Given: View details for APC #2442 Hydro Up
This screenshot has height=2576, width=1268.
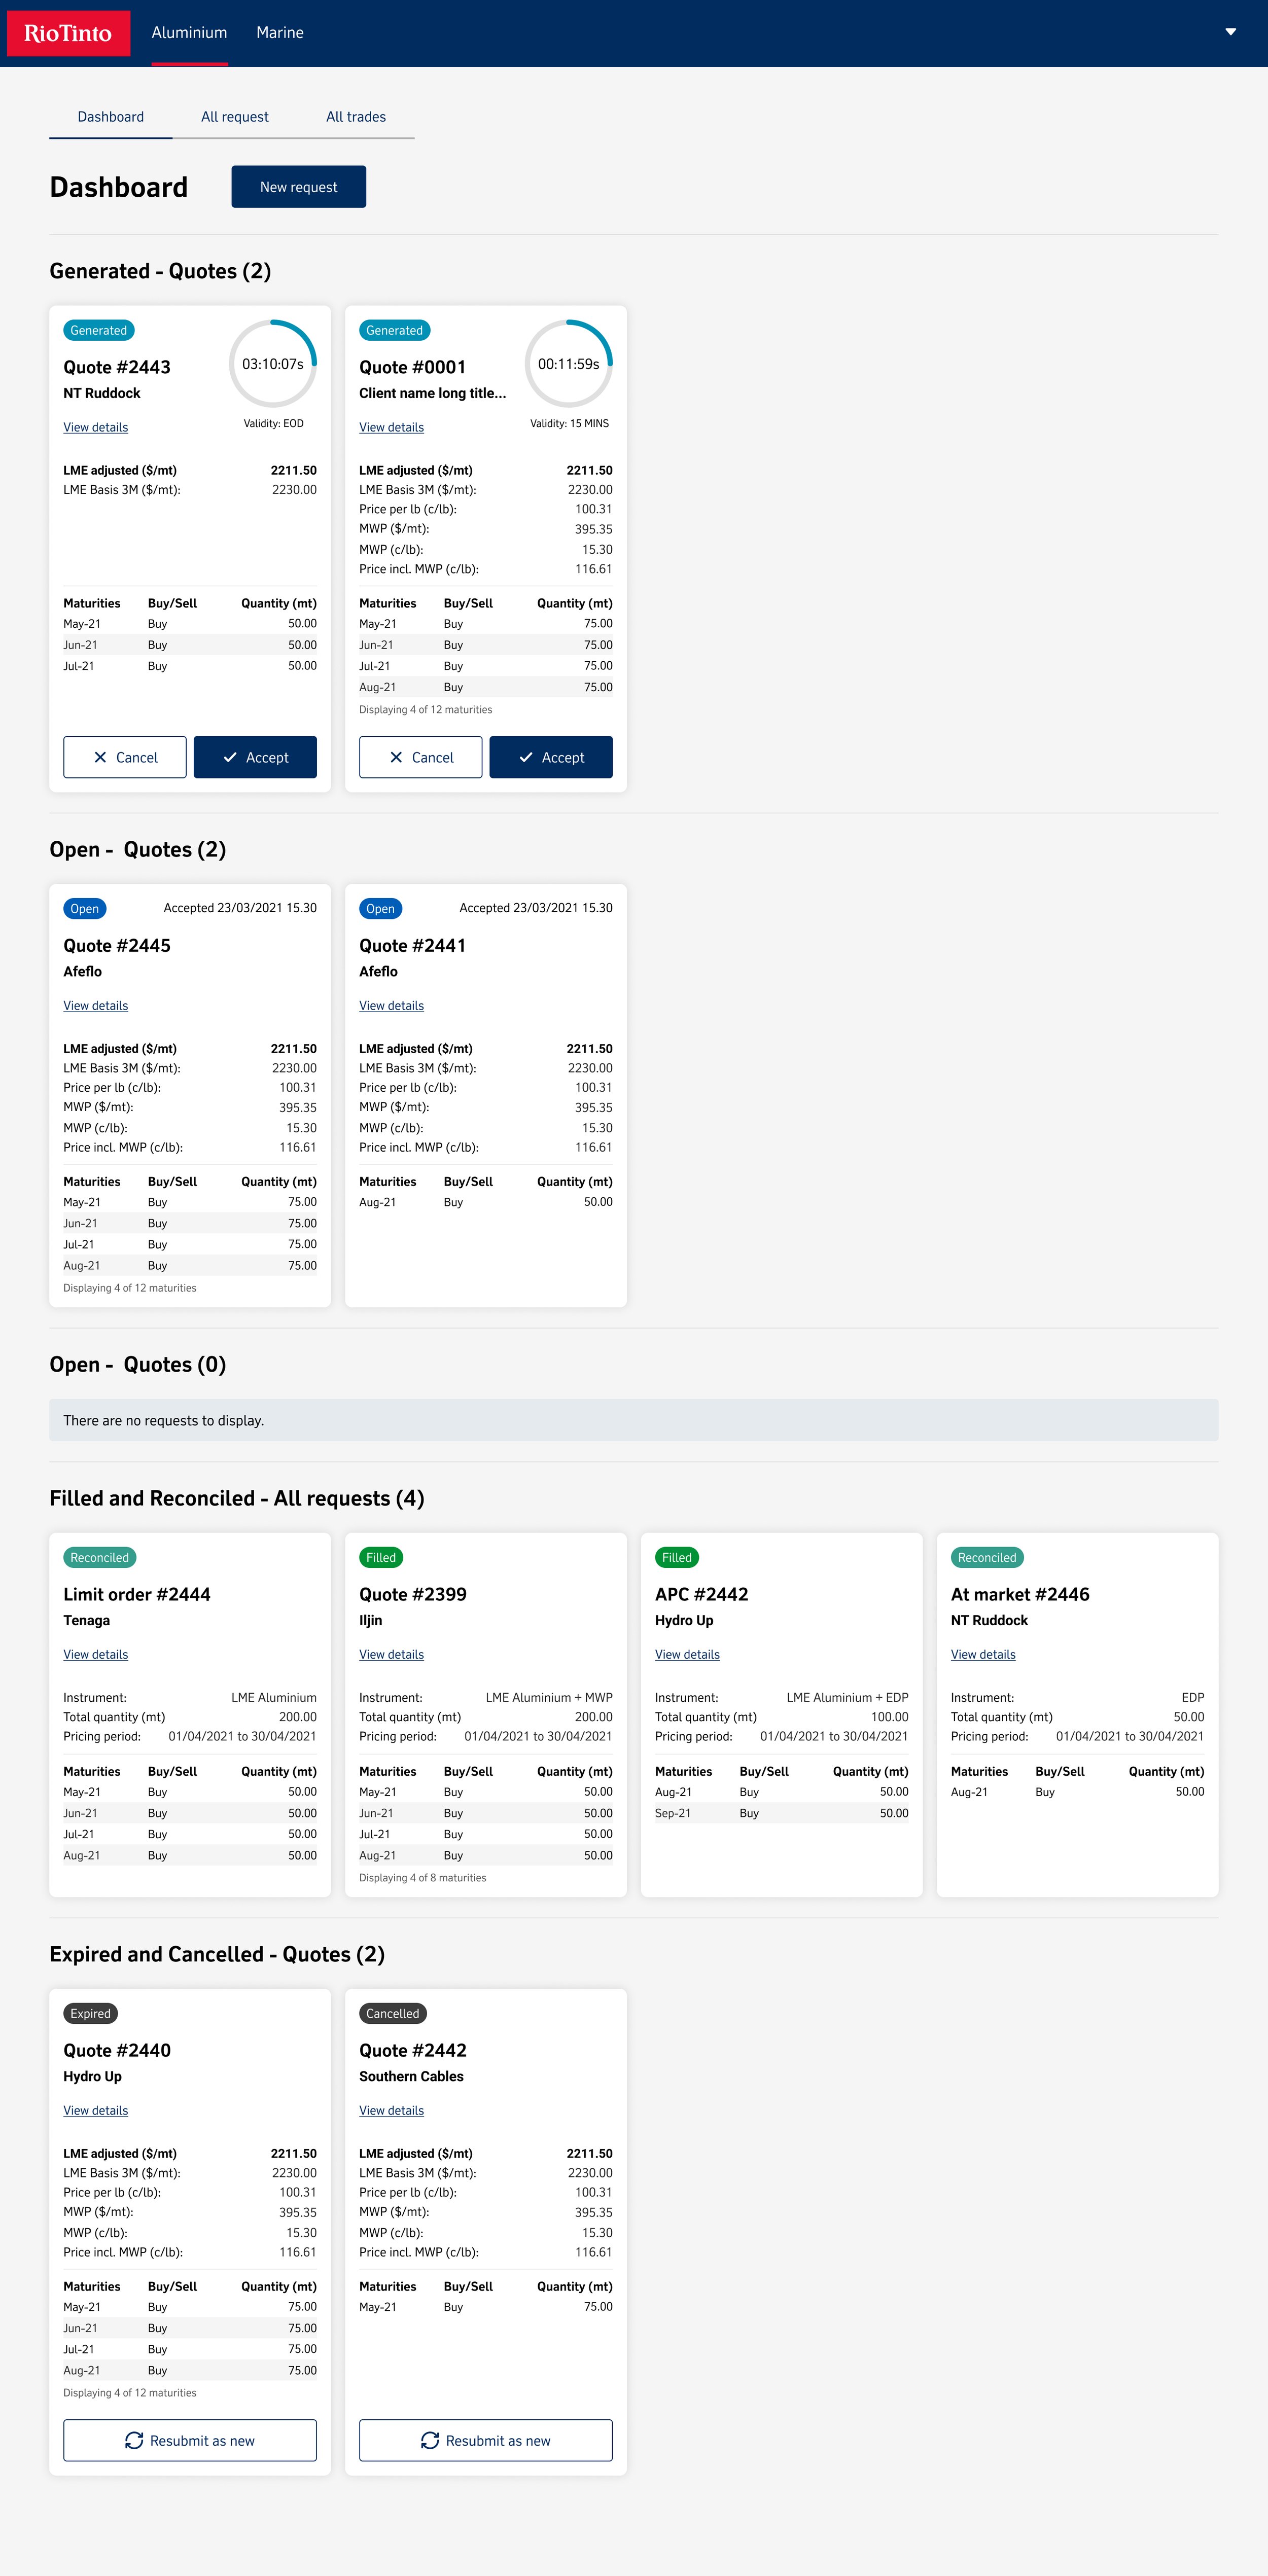Looking at the screenshot, I should coord(687,1655).
